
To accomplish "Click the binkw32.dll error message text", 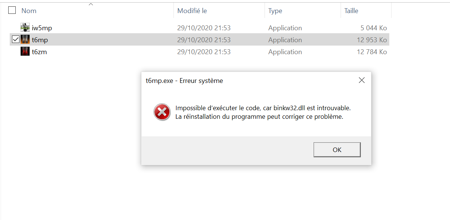I will tap(263, 108).
